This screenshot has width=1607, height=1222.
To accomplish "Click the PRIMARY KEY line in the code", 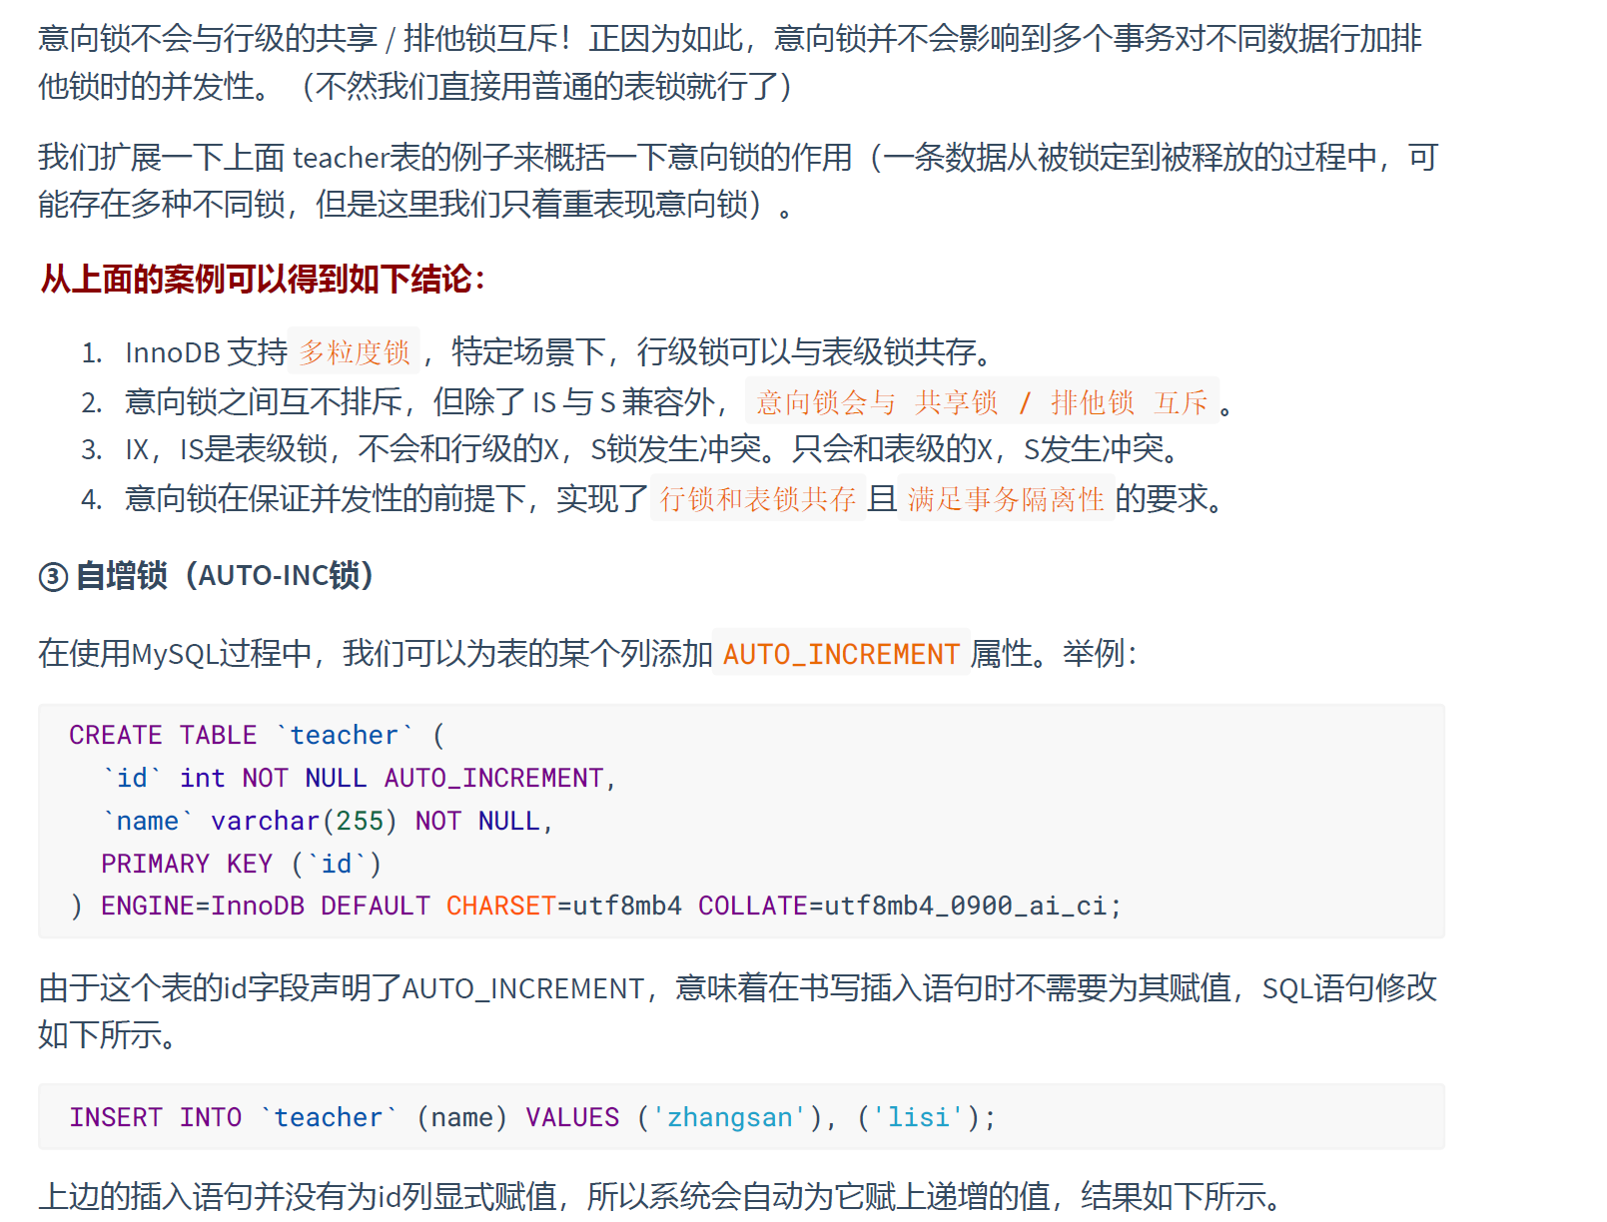I will click(240, 863).
